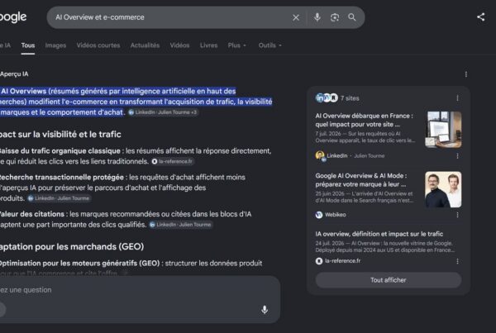Click bold text Baisse du trafic organique classique
The width and height of the screenshot is (496, 333).
pos(60,151)
